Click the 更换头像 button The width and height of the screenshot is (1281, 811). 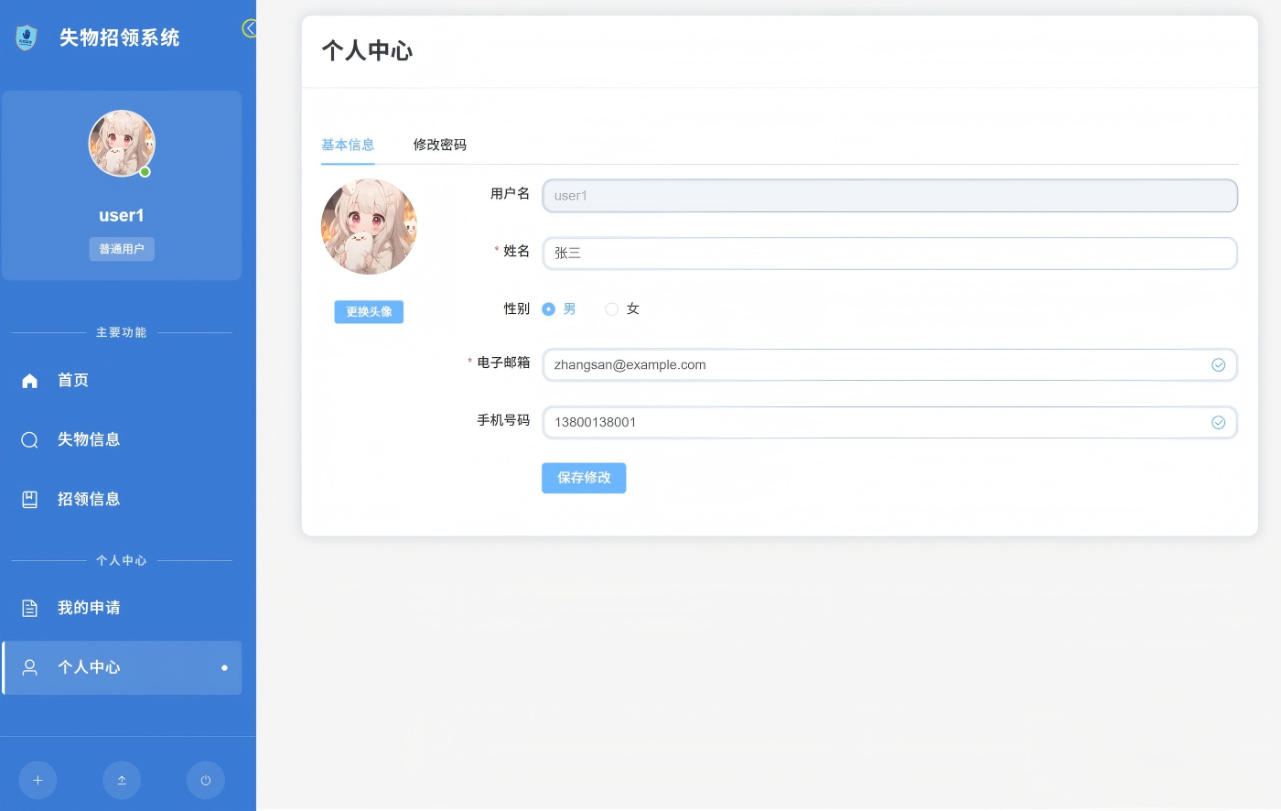click(369, 312)
